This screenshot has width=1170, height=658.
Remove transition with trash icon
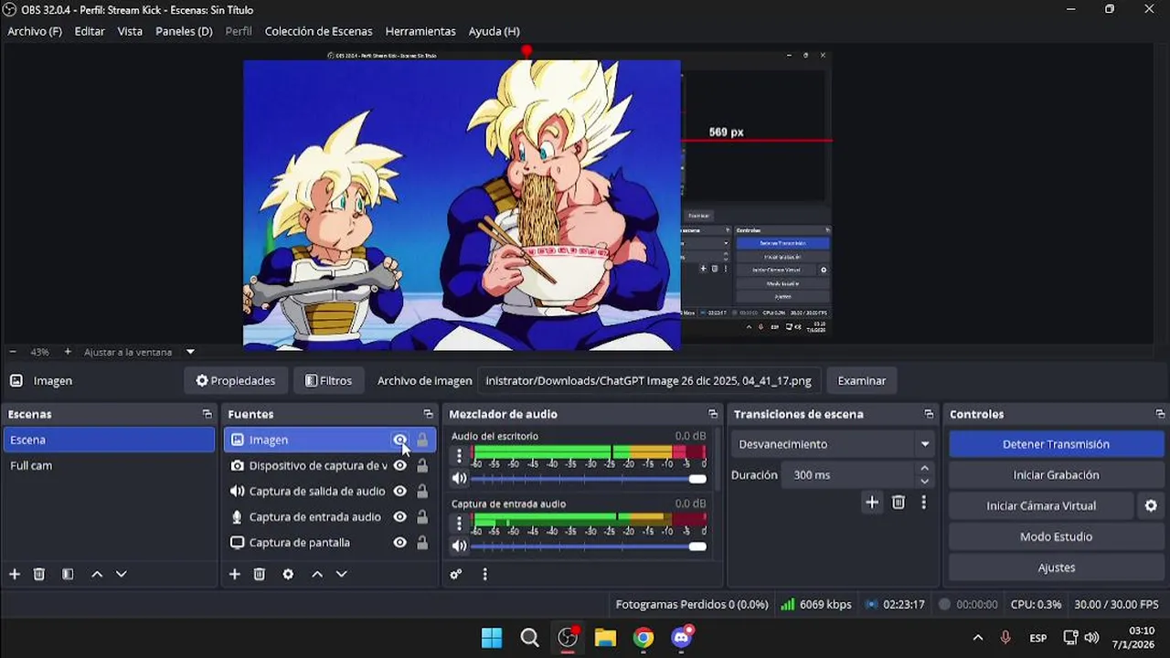click(899, 502)
